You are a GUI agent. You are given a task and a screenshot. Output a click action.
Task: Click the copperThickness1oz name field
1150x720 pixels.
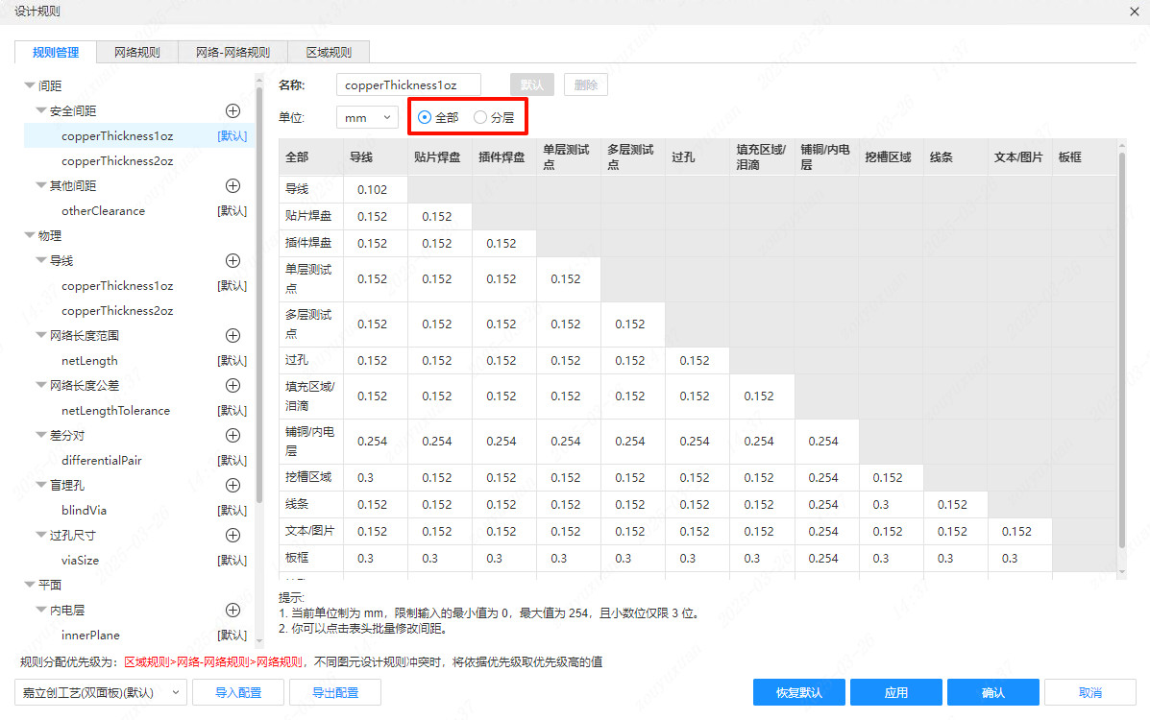coord(407,84)
